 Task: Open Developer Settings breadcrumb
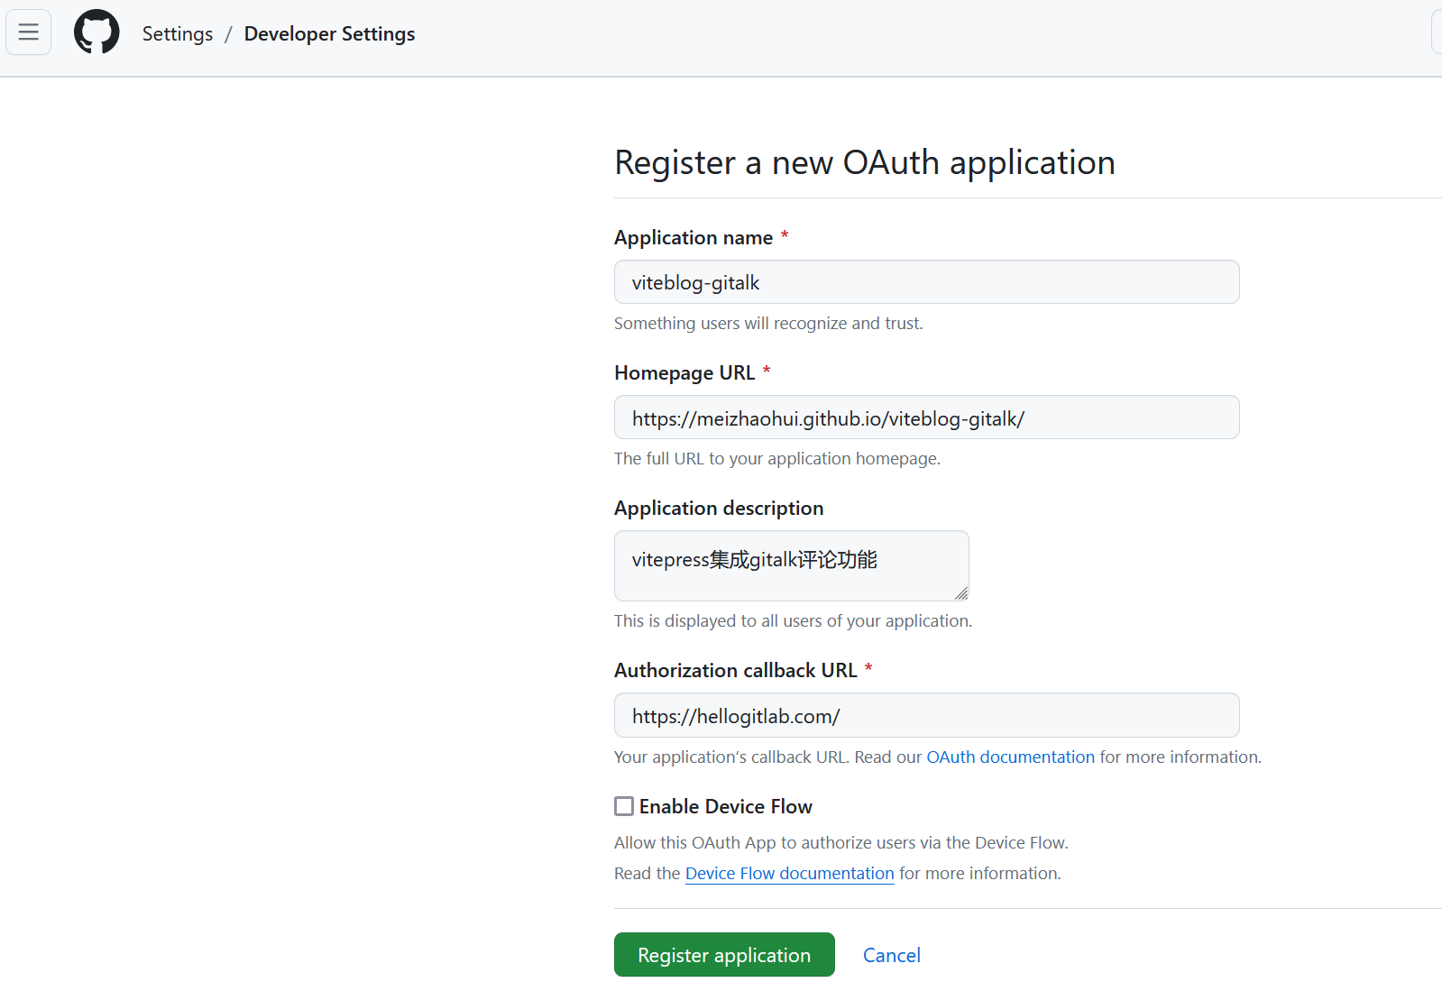point(329,34)
